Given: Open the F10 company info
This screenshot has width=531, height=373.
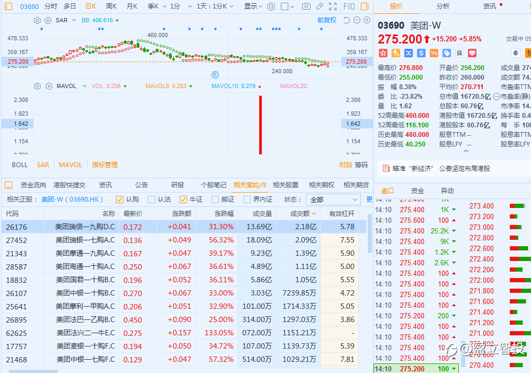Looking at the screenshot, I should pos(349,6).
